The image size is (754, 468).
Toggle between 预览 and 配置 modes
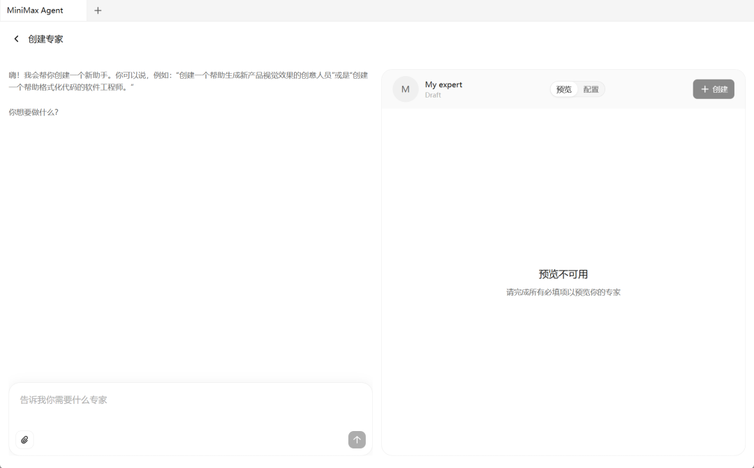point(577,89)
